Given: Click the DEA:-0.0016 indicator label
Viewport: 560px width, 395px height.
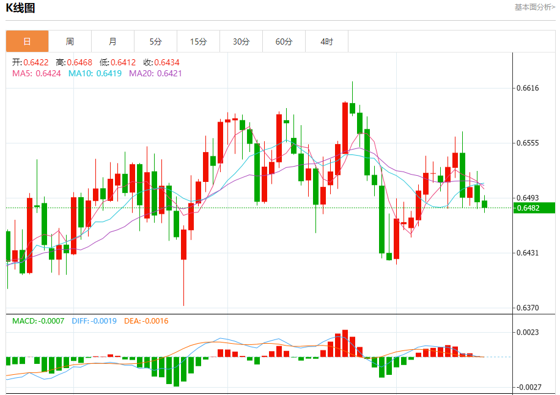Looking at the screenshot, I should [146, 321].
